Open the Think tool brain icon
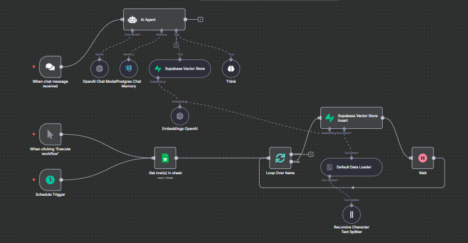Screen dimensions: 468x243 230,69
